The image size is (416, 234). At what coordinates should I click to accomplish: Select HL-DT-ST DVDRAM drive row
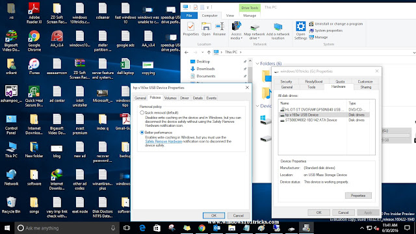[324, 110]
